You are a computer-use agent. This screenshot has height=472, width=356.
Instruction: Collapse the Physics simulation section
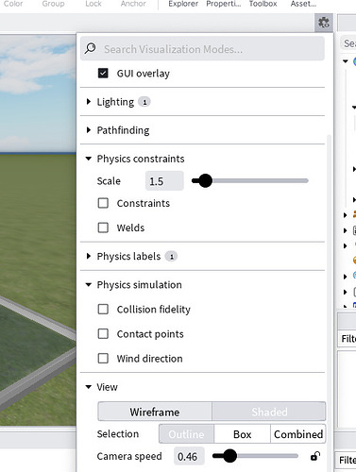pos(89,284)
